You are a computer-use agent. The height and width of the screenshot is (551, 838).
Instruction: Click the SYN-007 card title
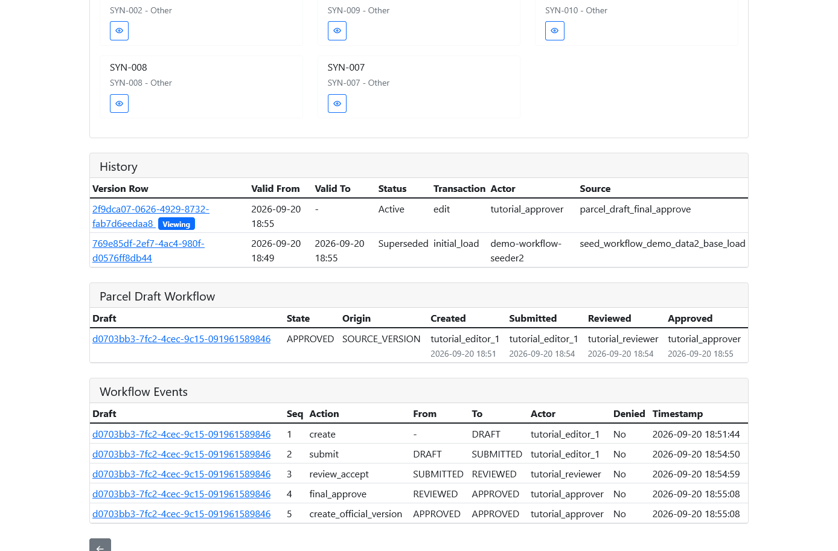346,68
